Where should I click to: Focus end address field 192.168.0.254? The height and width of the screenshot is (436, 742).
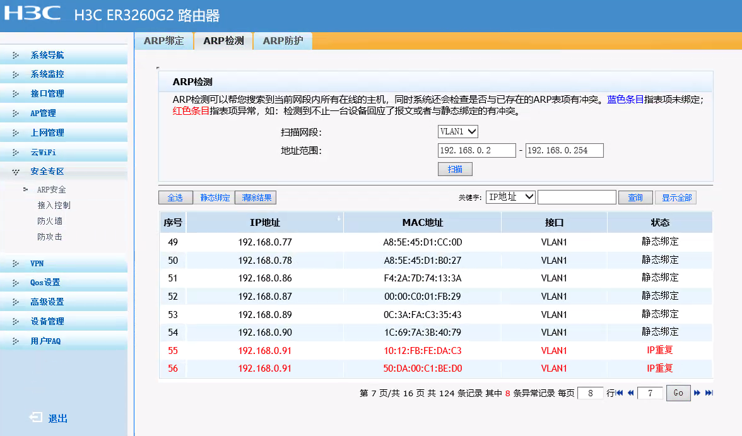564,151
